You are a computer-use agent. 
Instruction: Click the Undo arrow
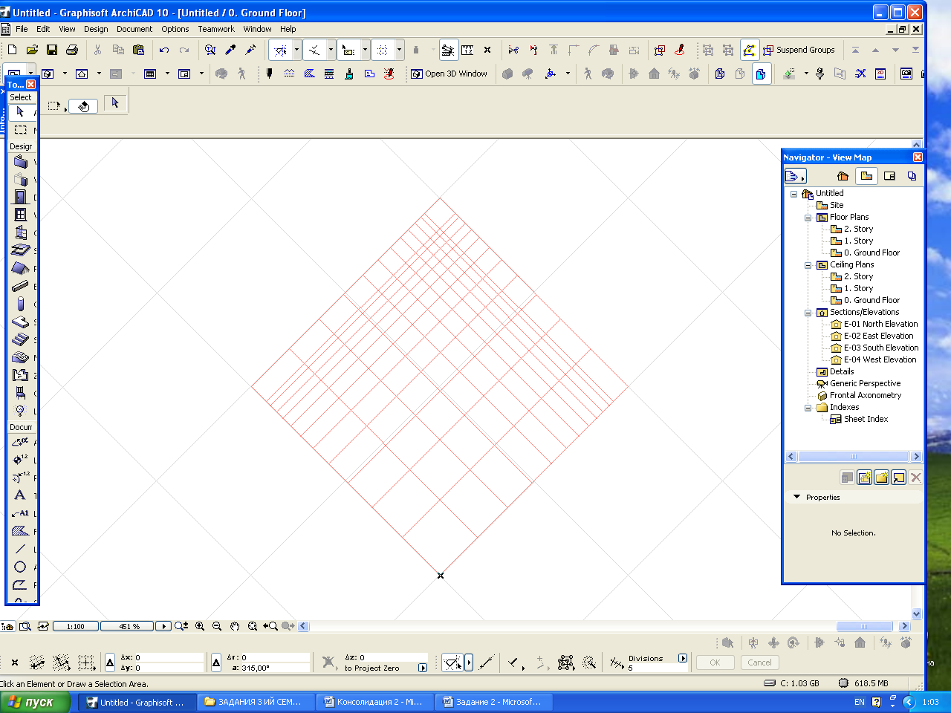tap(164, 50)
